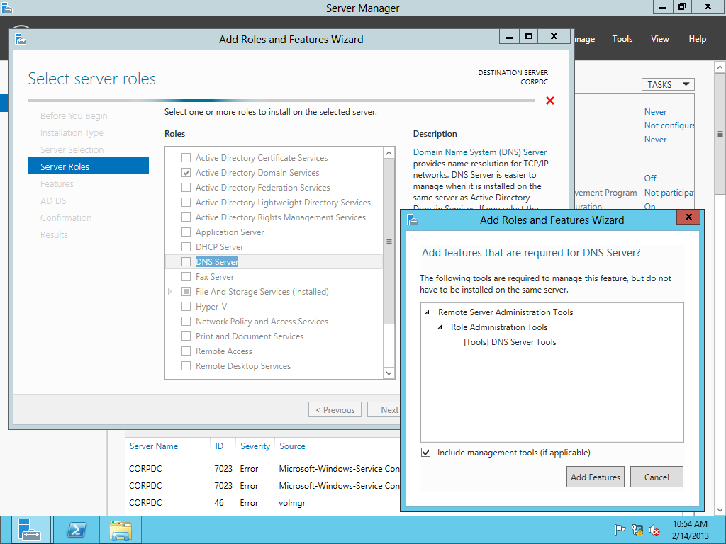Enable the Hyper-V role checkbox
The height and width of the screenshot is (544, 726).
click(186, 307)
